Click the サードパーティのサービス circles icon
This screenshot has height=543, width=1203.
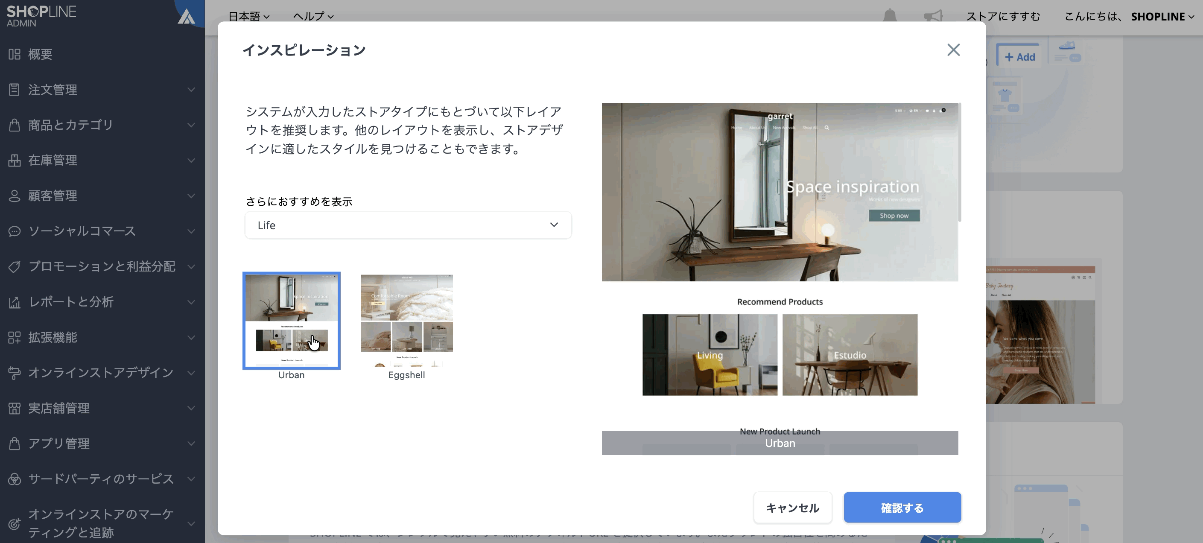15,479
